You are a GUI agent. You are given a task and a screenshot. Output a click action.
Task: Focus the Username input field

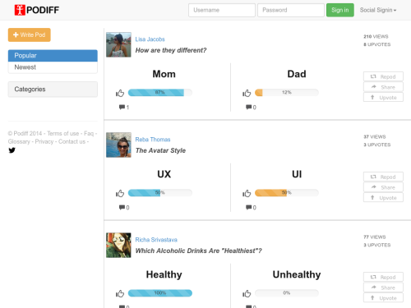click(222, 10)
